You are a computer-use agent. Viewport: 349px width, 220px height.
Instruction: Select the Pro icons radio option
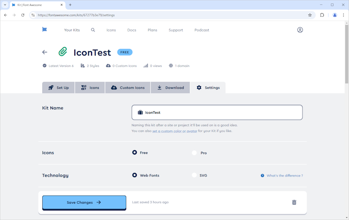pyautogui.click(x=194, y=153)
